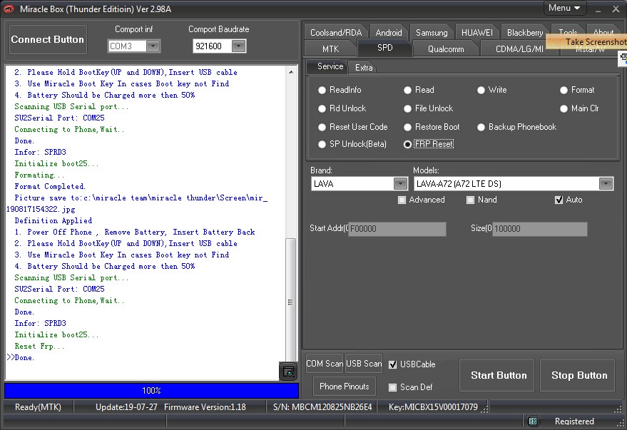Switch to the CDMA/LG/MI tab
627x430 pixels.
pyautogui.click(x=519, y=49)
